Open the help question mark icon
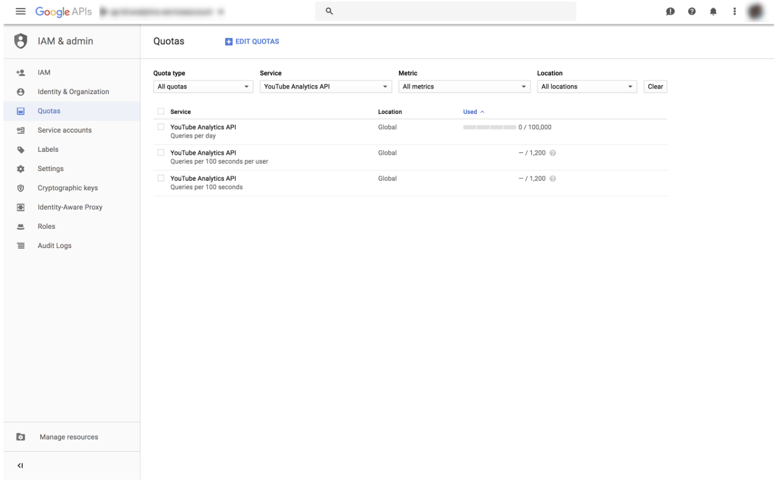This screenshot has width=779, height=487. [x=692, y=11]
